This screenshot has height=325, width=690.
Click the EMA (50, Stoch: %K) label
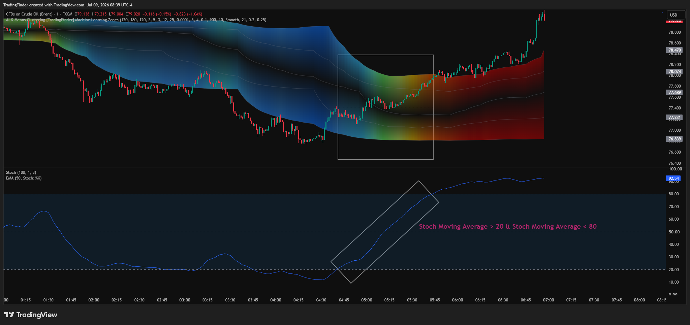click(24, 178)
